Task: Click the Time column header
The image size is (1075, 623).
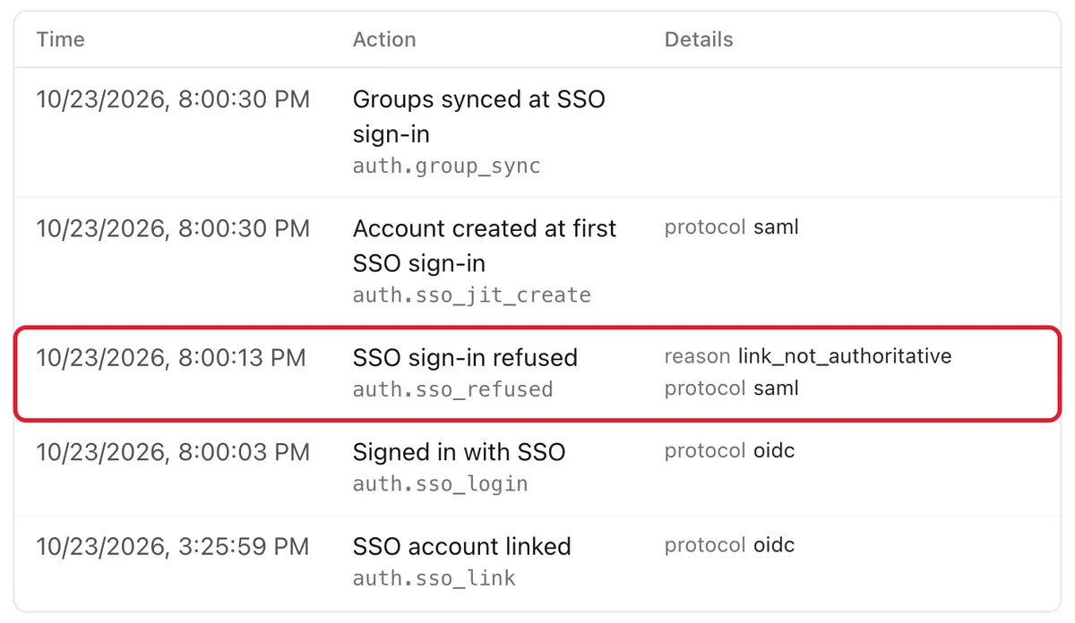Action: click(61, 39)
